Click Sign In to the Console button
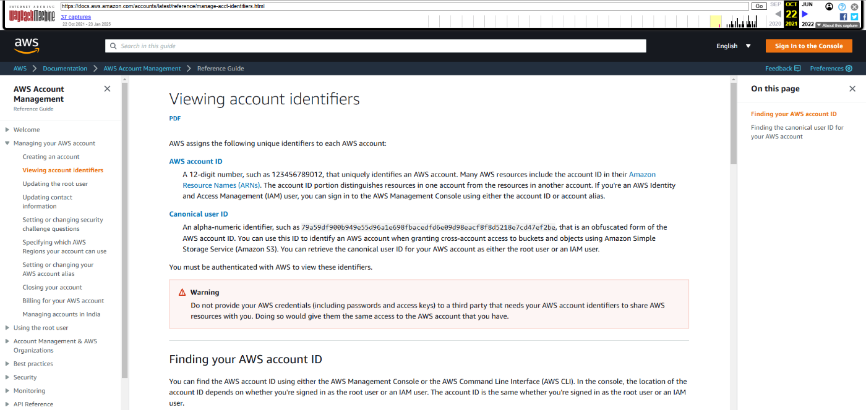Image resolution: width=866 pixels, height=410 pixels. [808, 46]
